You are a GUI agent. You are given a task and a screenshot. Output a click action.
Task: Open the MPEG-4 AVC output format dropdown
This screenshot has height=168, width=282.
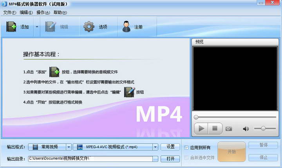point(155,147)
